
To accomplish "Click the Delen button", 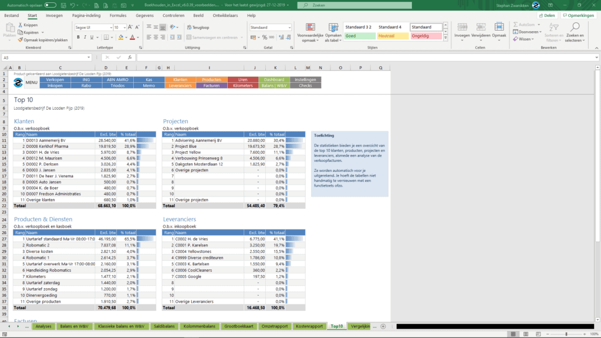I will coord(547,15).
